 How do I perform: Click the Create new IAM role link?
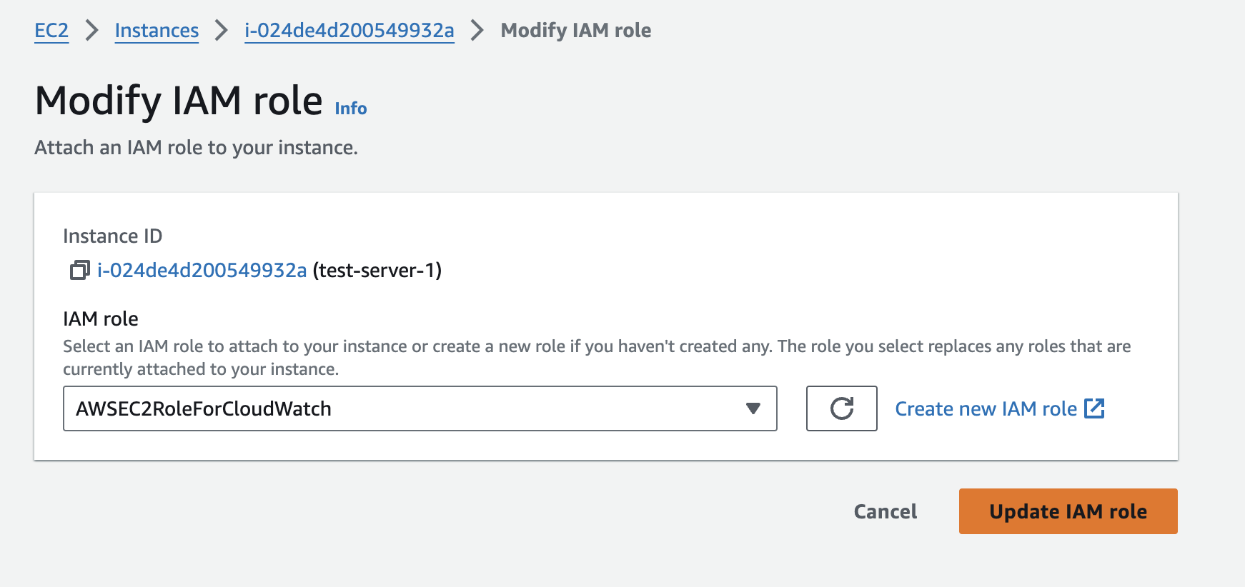(x=986, y=408)
